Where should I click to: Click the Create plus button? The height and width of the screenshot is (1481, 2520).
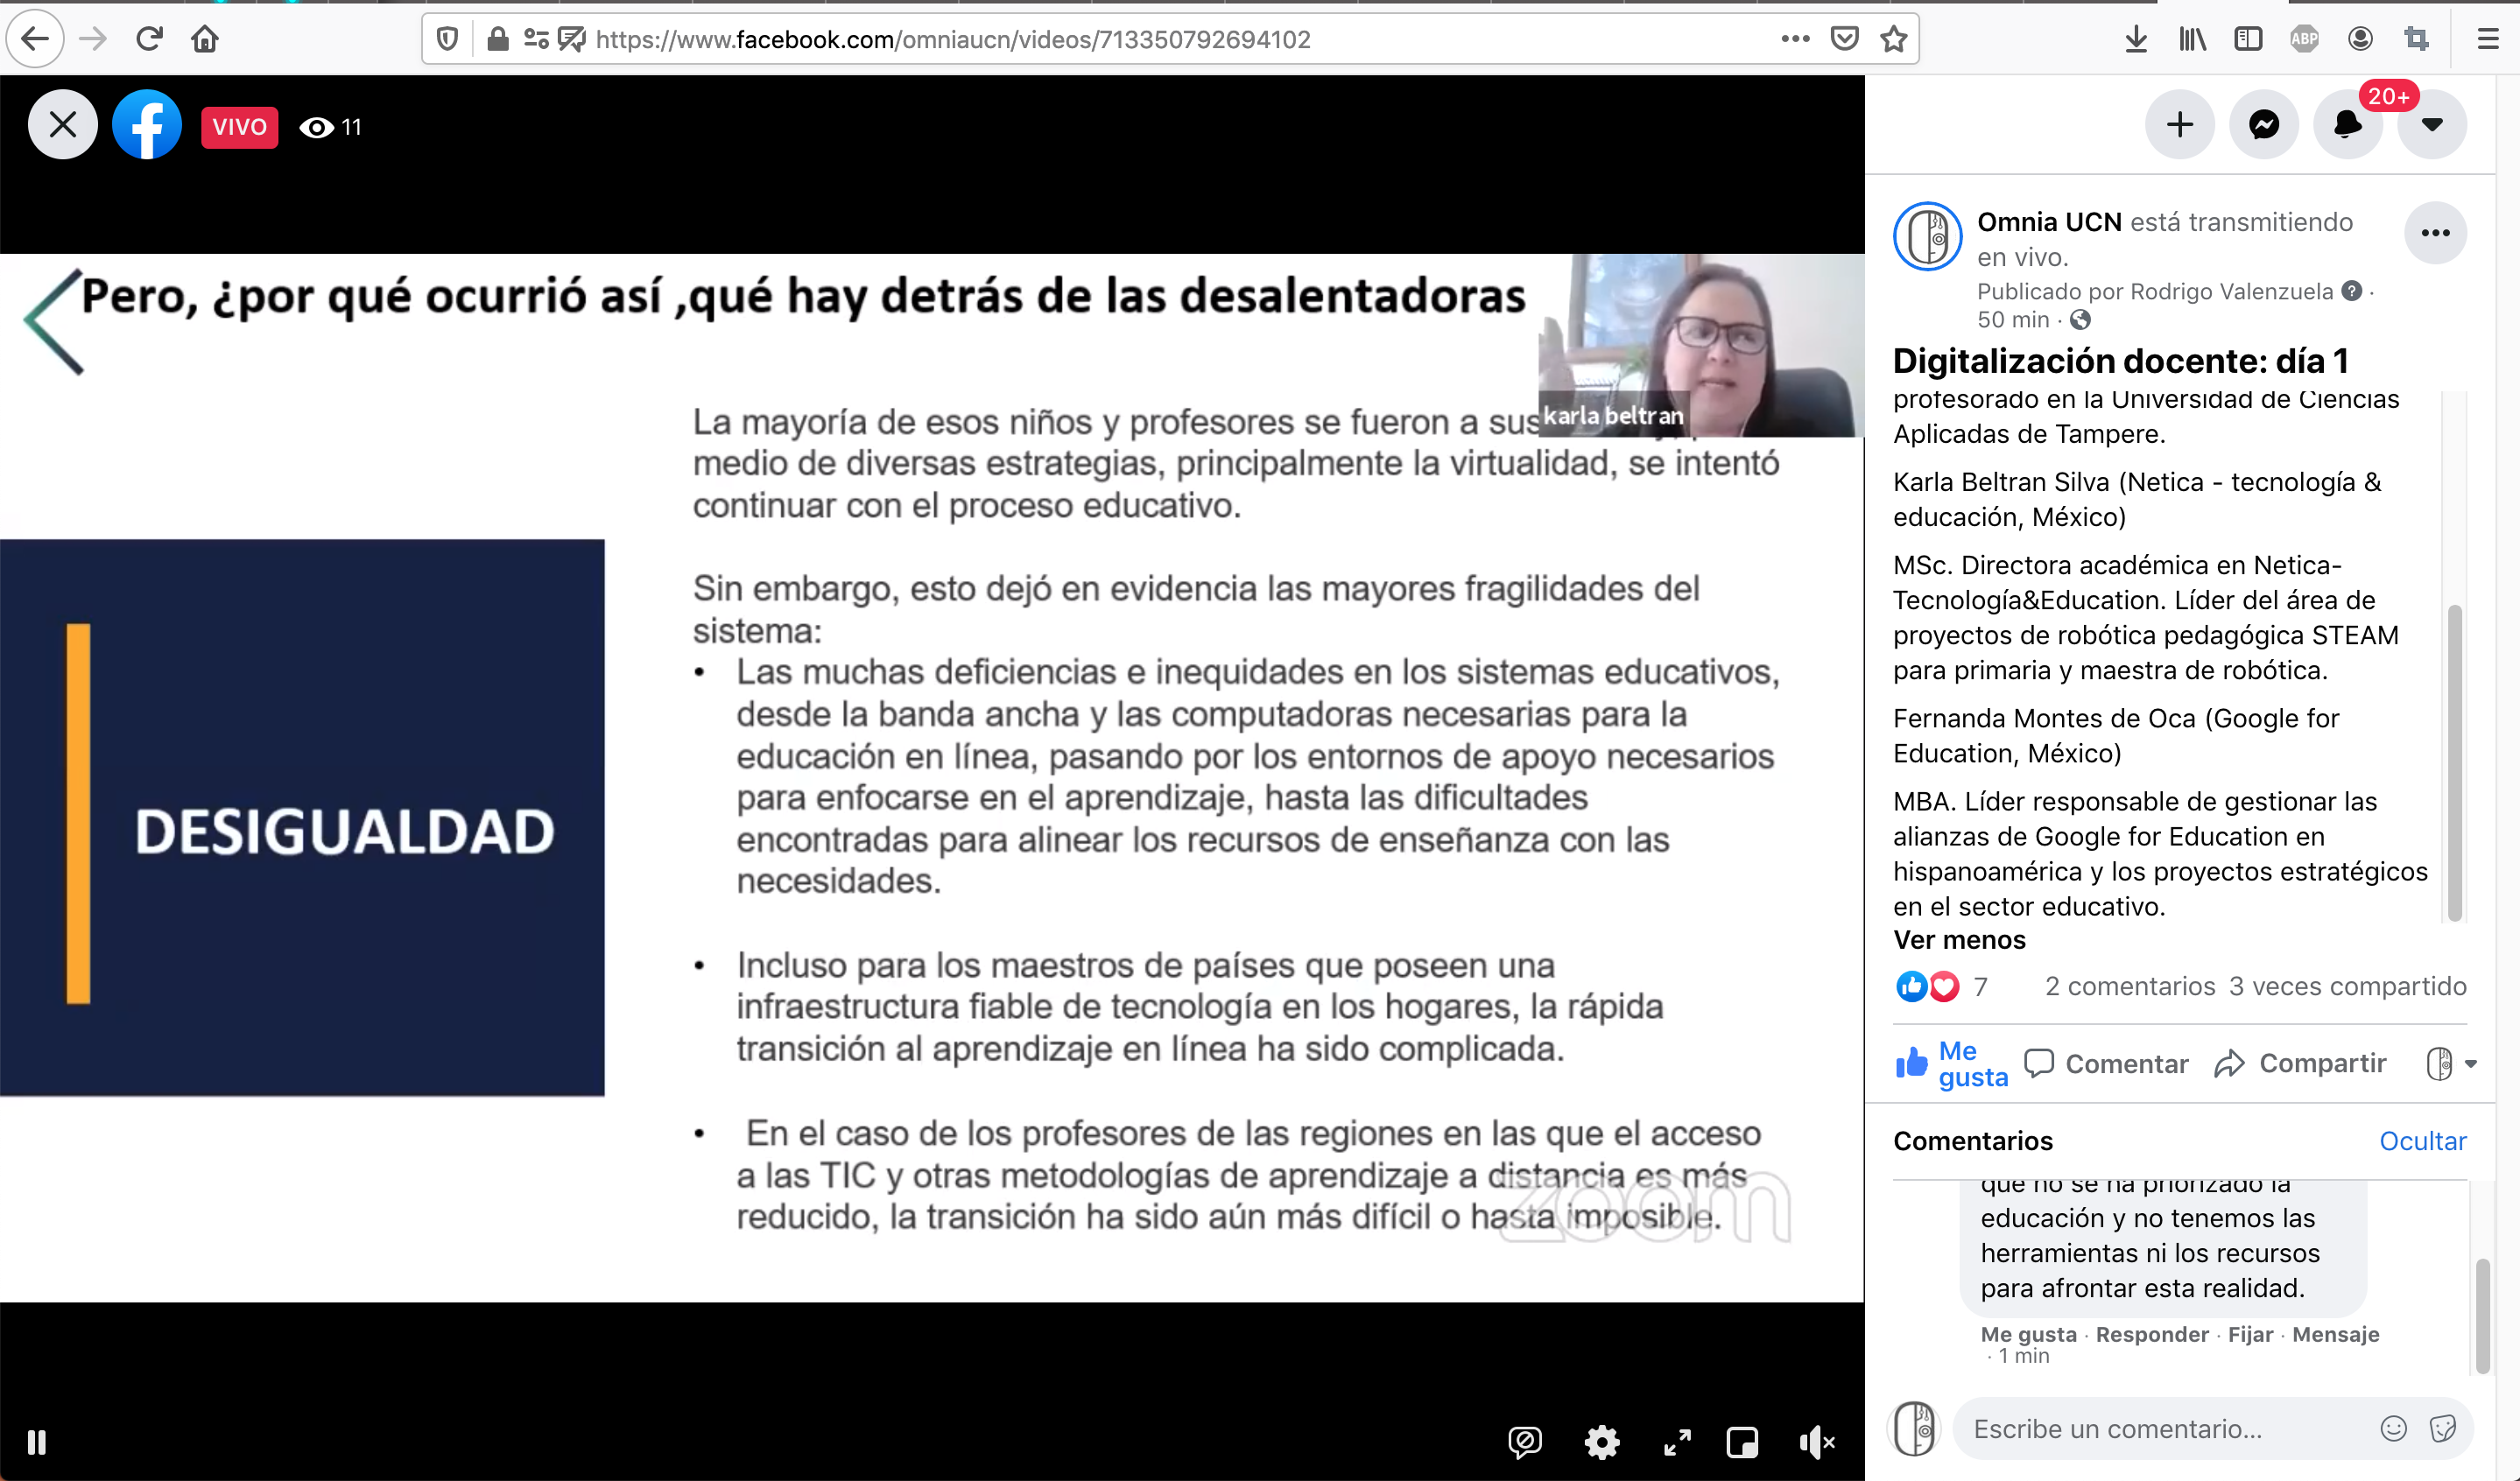(2180, 125)
